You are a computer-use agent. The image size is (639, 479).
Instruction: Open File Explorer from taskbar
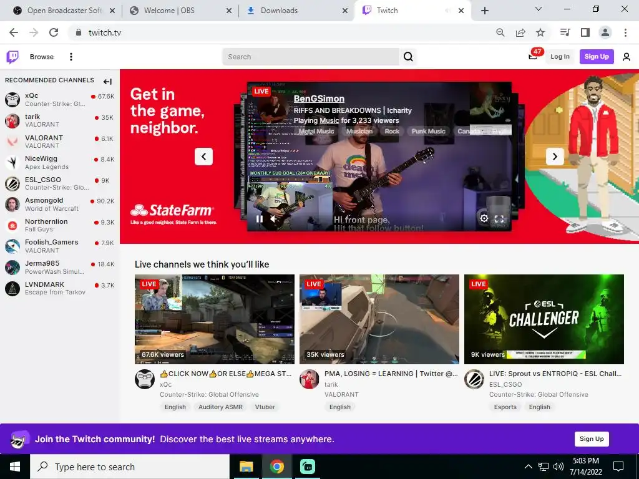[246, 467]
